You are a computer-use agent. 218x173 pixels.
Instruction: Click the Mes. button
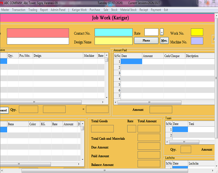[x=164, y=40]
